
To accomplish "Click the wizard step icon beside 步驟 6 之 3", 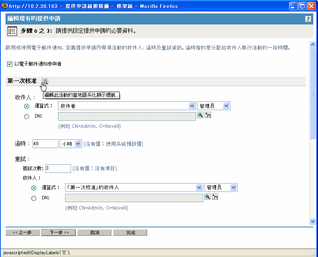I will 12,31.
